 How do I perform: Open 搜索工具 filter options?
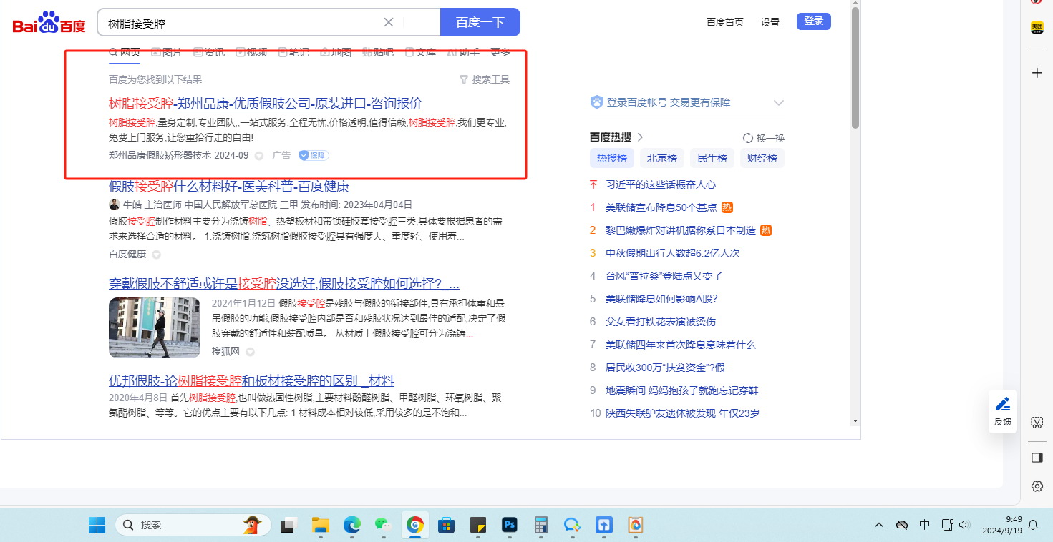click(x=485, y=79)
